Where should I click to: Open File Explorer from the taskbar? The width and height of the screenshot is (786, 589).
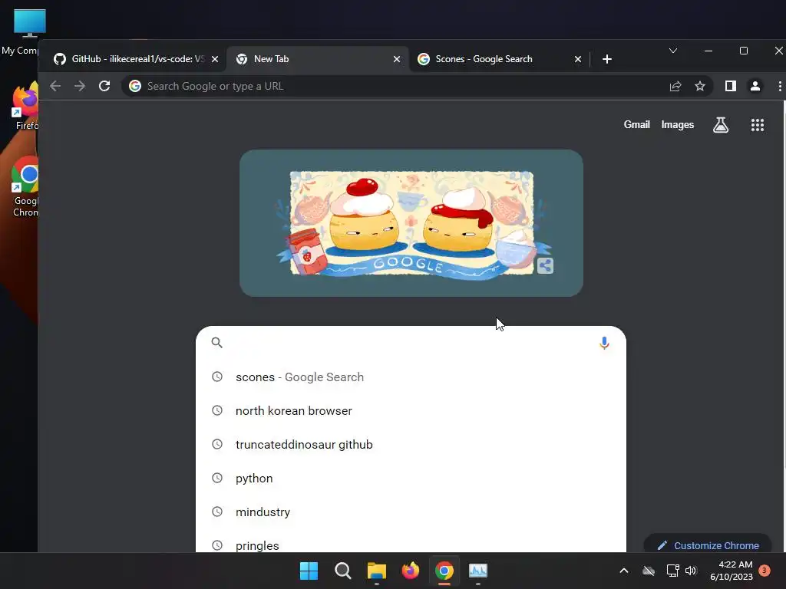(x=376, y=571)
